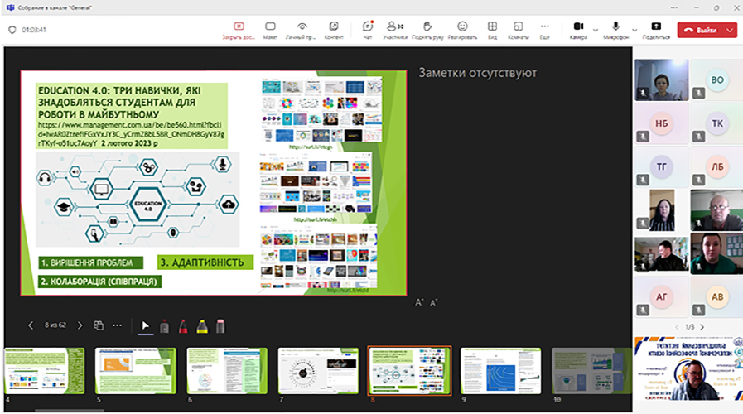Raise your hand in the meeting
This screenshot has width=743, height=414.
tap(427, 30)
